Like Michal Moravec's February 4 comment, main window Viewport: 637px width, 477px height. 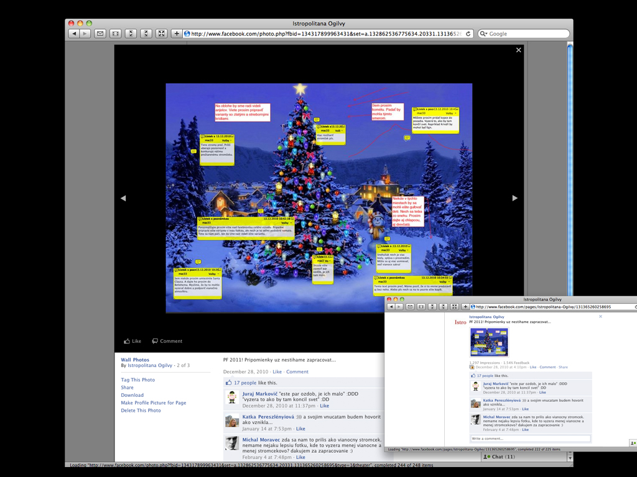[x=300, y=457]
